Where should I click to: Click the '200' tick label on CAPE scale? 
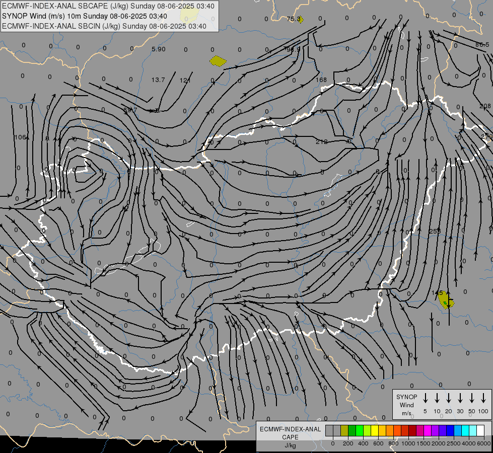click(348, 443)
